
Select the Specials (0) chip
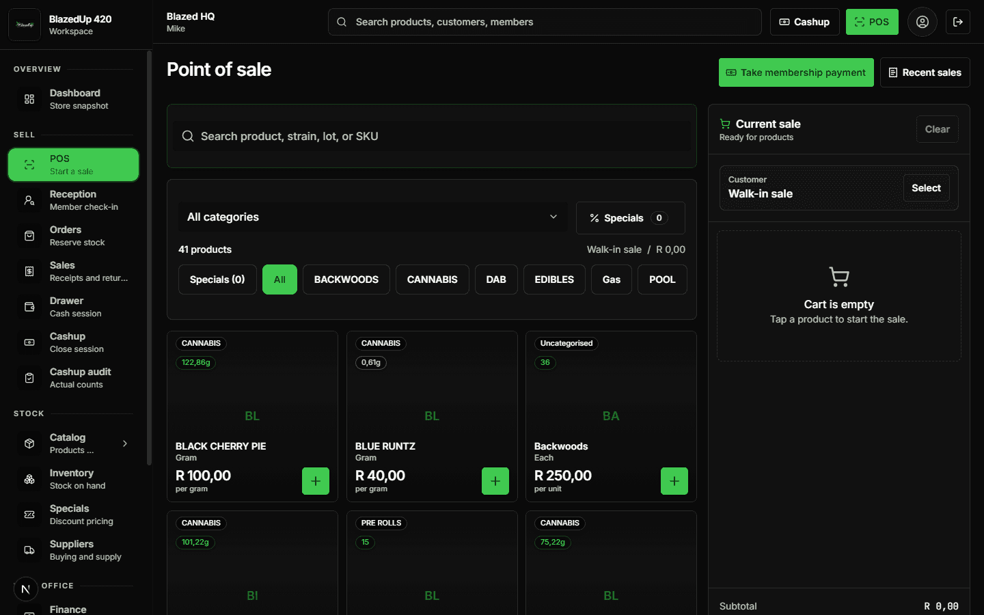coord(217,279)
